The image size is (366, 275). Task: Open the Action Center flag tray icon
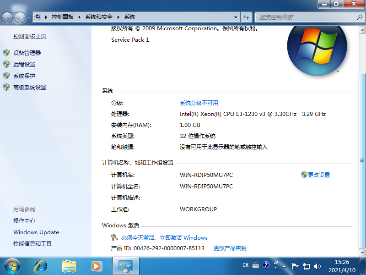[x=296, y=265]
